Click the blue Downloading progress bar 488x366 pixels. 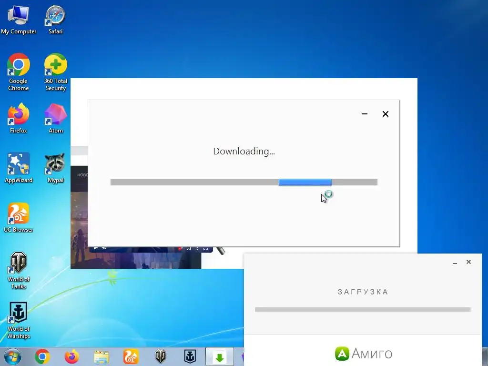[x=244, y=182]
